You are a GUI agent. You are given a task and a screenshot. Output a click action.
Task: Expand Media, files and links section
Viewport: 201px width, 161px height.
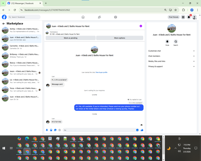(171, 61)
